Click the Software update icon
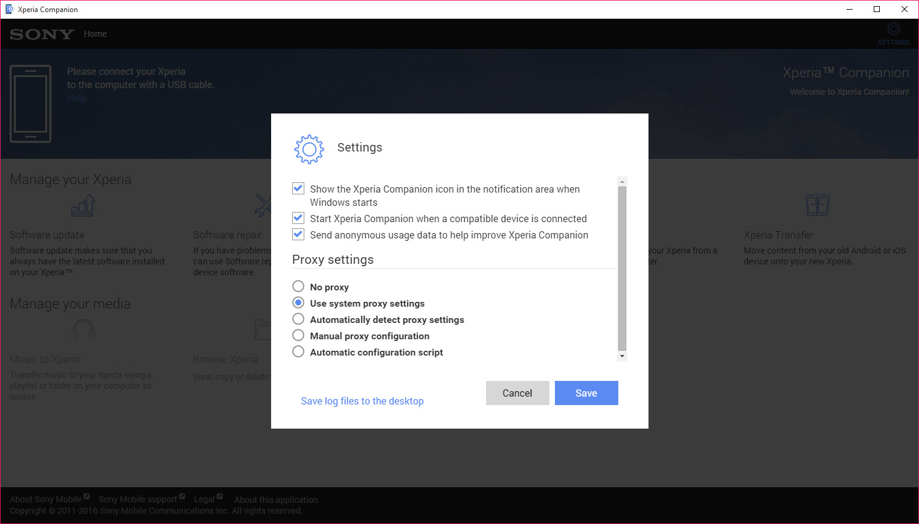The height and width of the screenshot is (524, 919). click(x=83, y=206)
